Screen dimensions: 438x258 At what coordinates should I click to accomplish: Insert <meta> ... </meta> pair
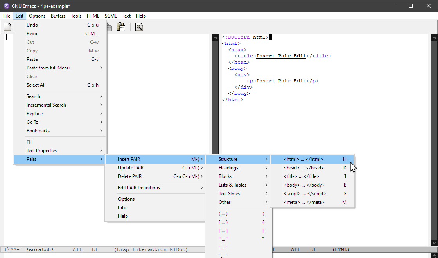point(312,202)
